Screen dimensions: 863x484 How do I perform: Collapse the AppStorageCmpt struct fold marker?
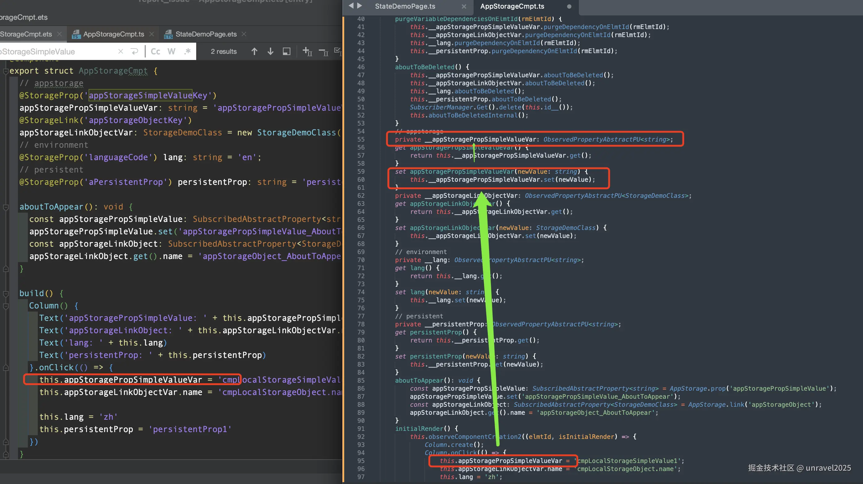(5, 71)
